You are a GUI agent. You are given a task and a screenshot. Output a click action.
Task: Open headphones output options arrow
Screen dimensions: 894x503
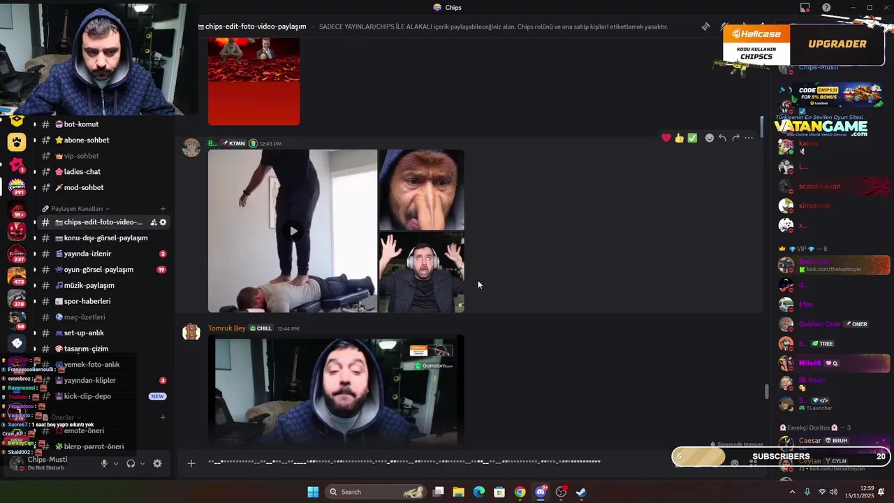point(142,463)
